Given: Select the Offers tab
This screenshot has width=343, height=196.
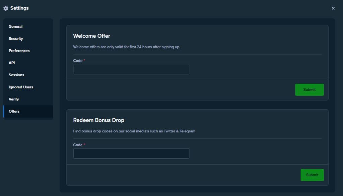Looking at the screenshot, I should (14, 111).
